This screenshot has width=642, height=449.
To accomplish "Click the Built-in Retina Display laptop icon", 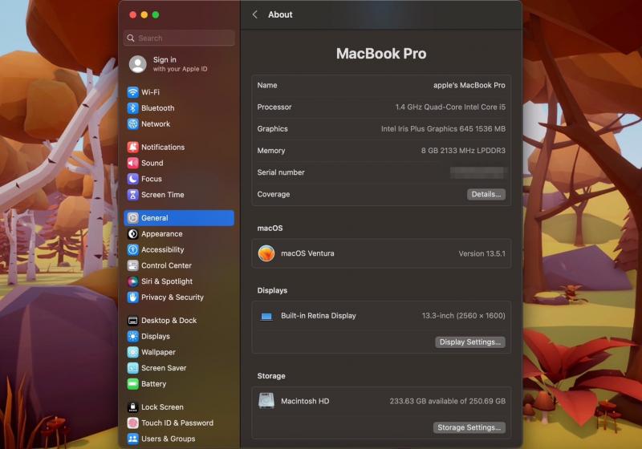I will pos(266,316).
